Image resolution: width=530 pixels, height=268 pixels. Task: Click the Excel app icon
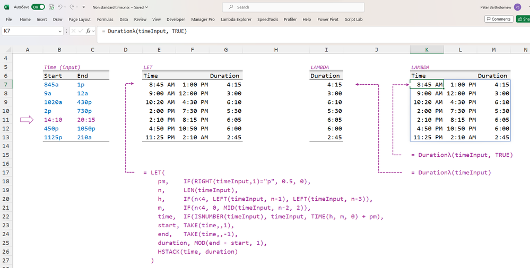6,7
